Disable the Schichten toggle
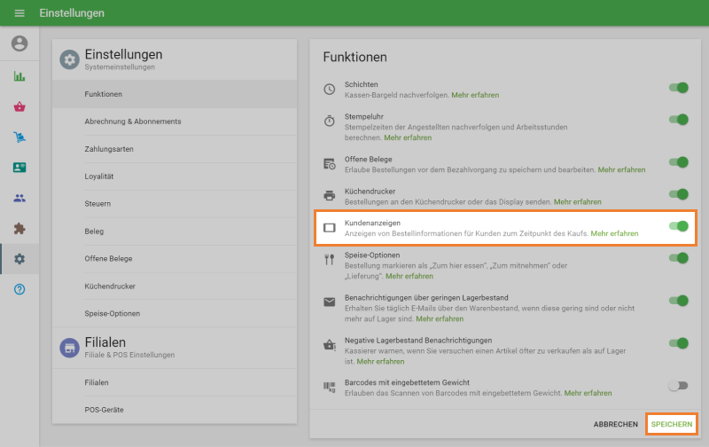The width and height of the screenshot is (709, 447). (x=678, y=88)
